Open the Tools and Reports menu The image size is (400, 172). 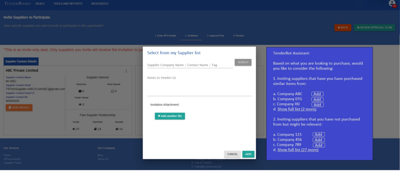pos(68,4)
